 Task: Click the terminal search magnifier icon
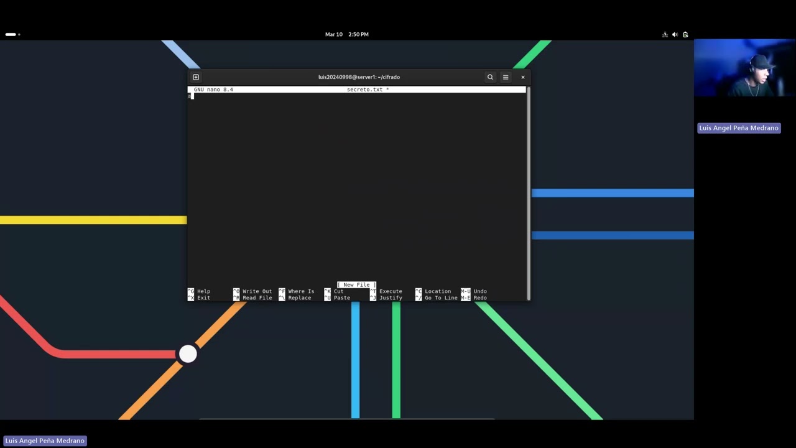point(490,77)
